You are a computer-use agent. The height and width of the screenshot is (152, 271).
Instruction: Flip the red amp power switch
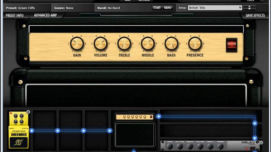click(x=232, y=45)
